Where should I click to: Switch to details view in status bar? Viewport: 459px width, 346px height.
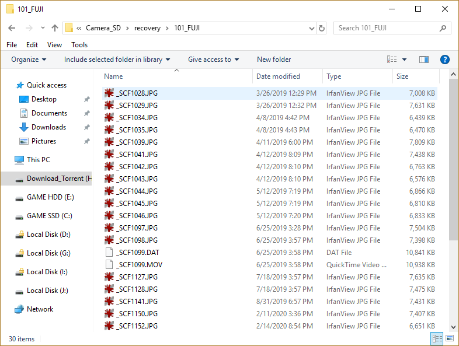click(x=437, y=338)
